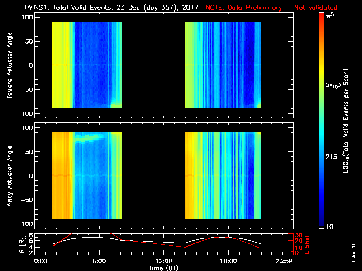Click the plot title 'TWINS1: Total Valid Events'
The image size is (362, 271).
tap(69, 7)
